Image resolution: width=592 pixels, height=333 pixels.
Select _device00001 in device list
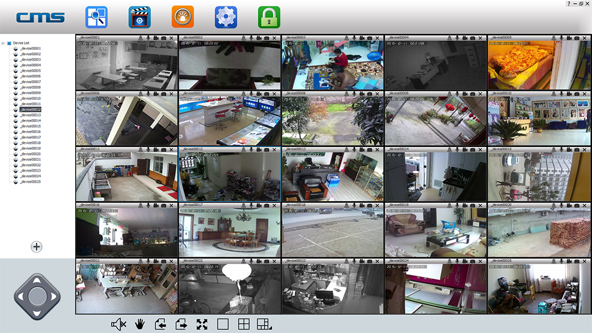pyautogui.click(x=31, y=49)
